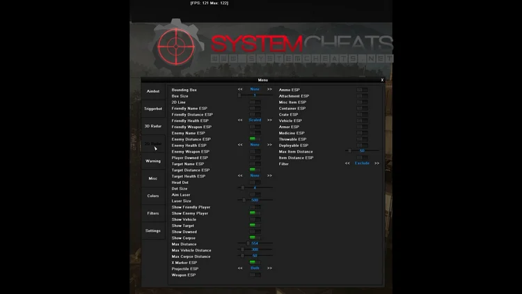
Task: Disable Target Distance ESP
Action: pos(255,170)
